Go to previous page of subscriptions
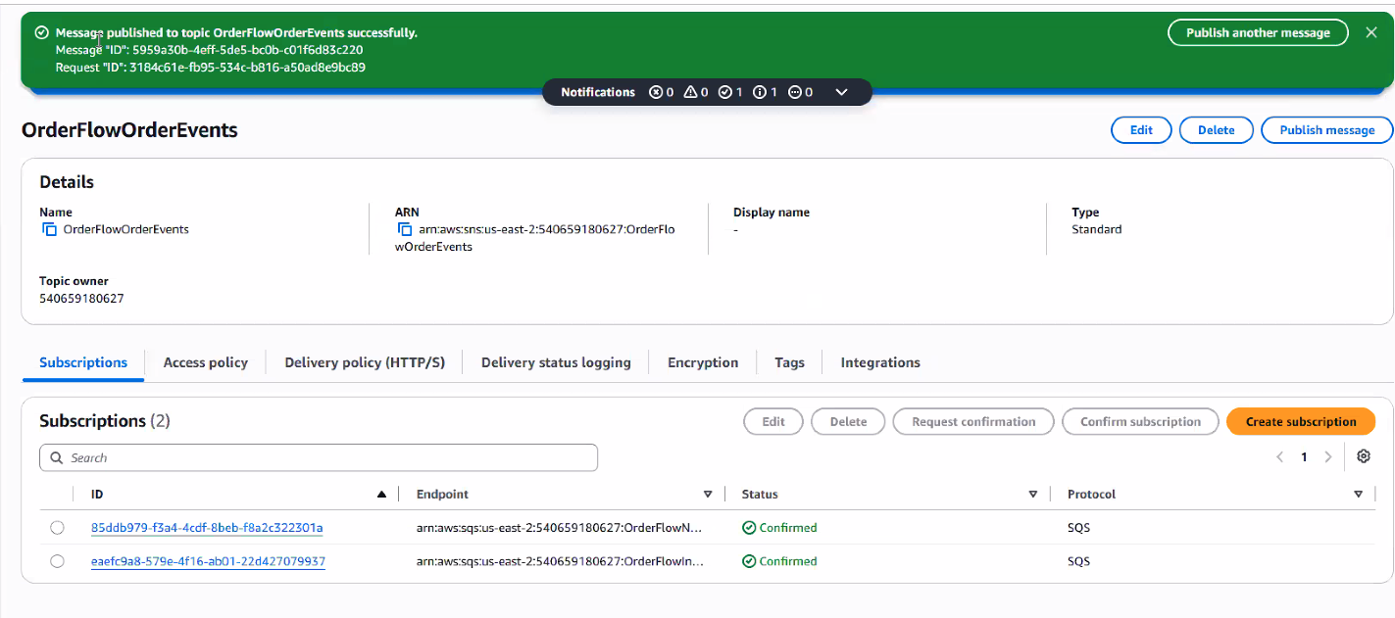 point(1279,457)
